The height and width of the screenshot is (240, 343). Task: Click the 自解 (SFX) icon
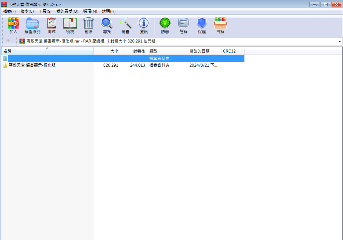[220, 25]
